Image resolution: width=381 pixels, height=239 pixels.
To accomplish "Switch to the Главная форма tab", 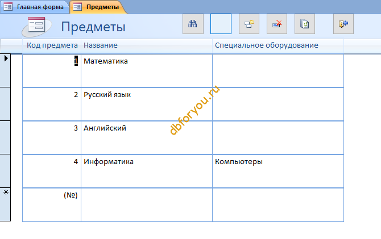I will pos(35,7).
